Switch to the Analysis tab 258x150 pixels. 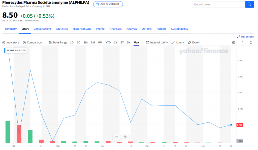(132, 29)
